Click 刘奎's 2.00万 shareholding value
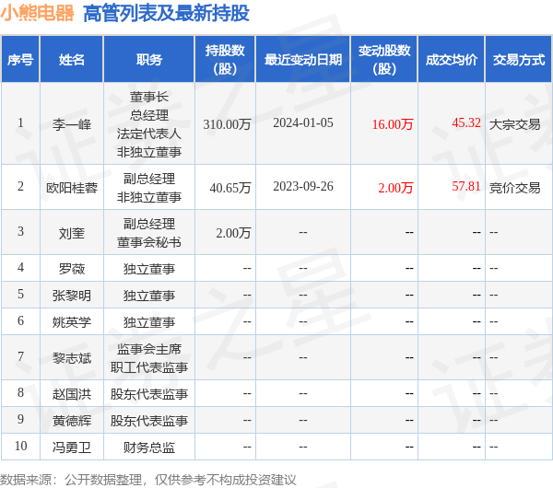 (x=233, y=233)
